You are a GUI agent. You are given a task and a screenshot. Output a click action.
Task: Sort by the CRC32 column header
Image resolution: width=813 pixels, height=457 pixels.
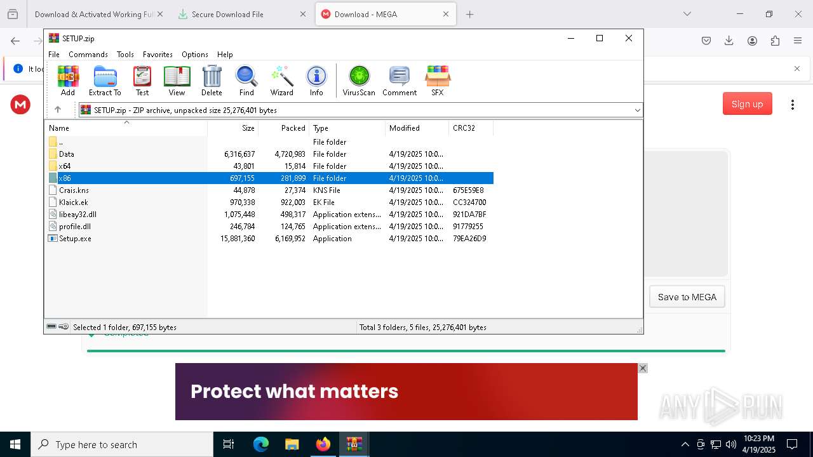click(471, 128)
